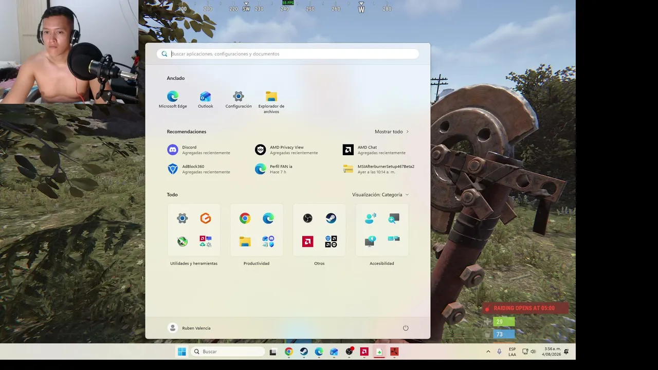Open the folder icon in the Productividad group

tap(245, 241)
